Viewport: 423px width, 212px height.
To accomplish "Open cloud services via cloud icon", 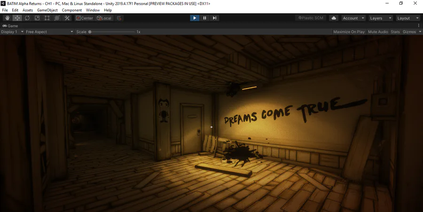I will pos(334,18).
